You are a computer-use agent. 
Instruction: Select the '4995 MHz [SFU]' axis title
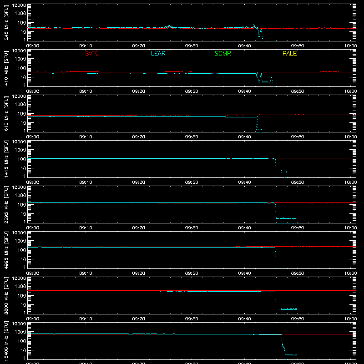pos(6,250)
